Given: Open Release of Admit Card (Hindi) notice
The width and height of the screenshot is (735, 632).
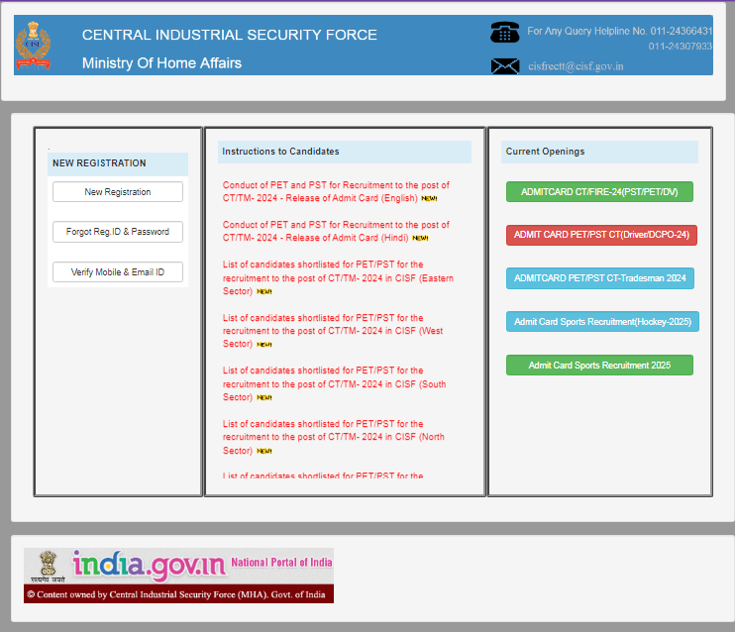Looking at the screenshot, I should pyautogui.click(x=336, y=231).
